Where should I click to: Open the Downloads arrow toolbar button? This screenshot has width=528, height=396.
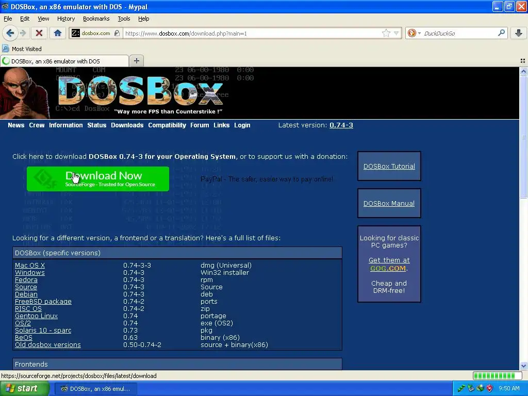coord(519,33)
